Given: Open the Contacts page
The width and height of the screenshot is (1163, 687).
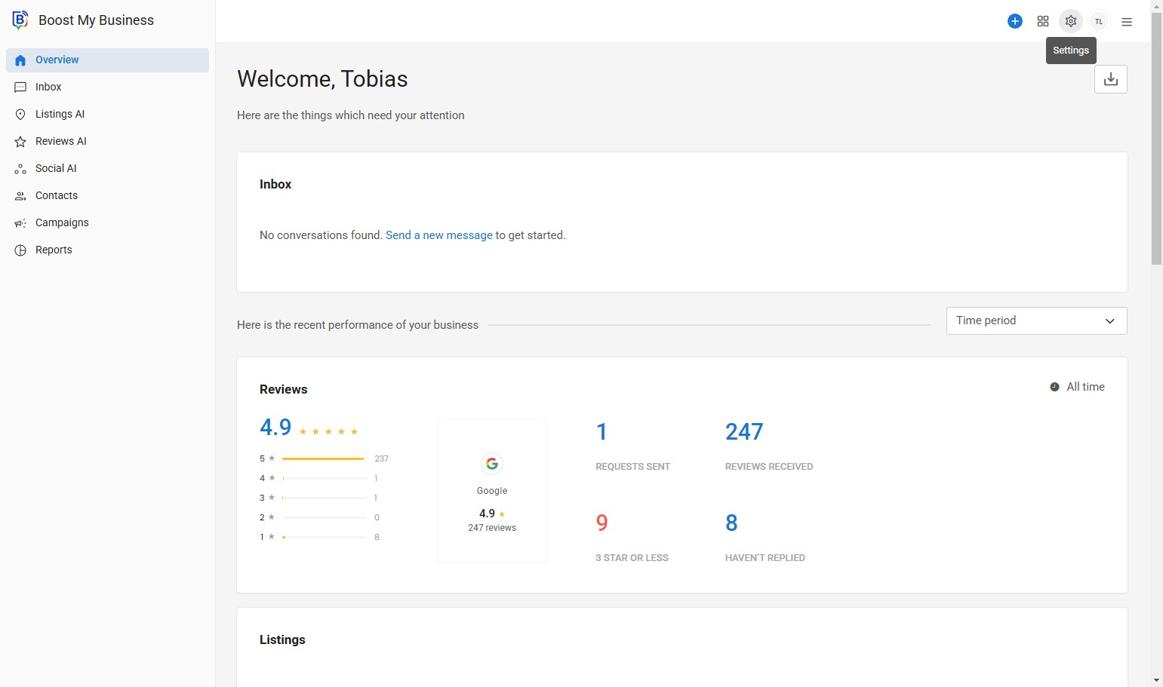Looking at the screenshot, I should point(57,195).
